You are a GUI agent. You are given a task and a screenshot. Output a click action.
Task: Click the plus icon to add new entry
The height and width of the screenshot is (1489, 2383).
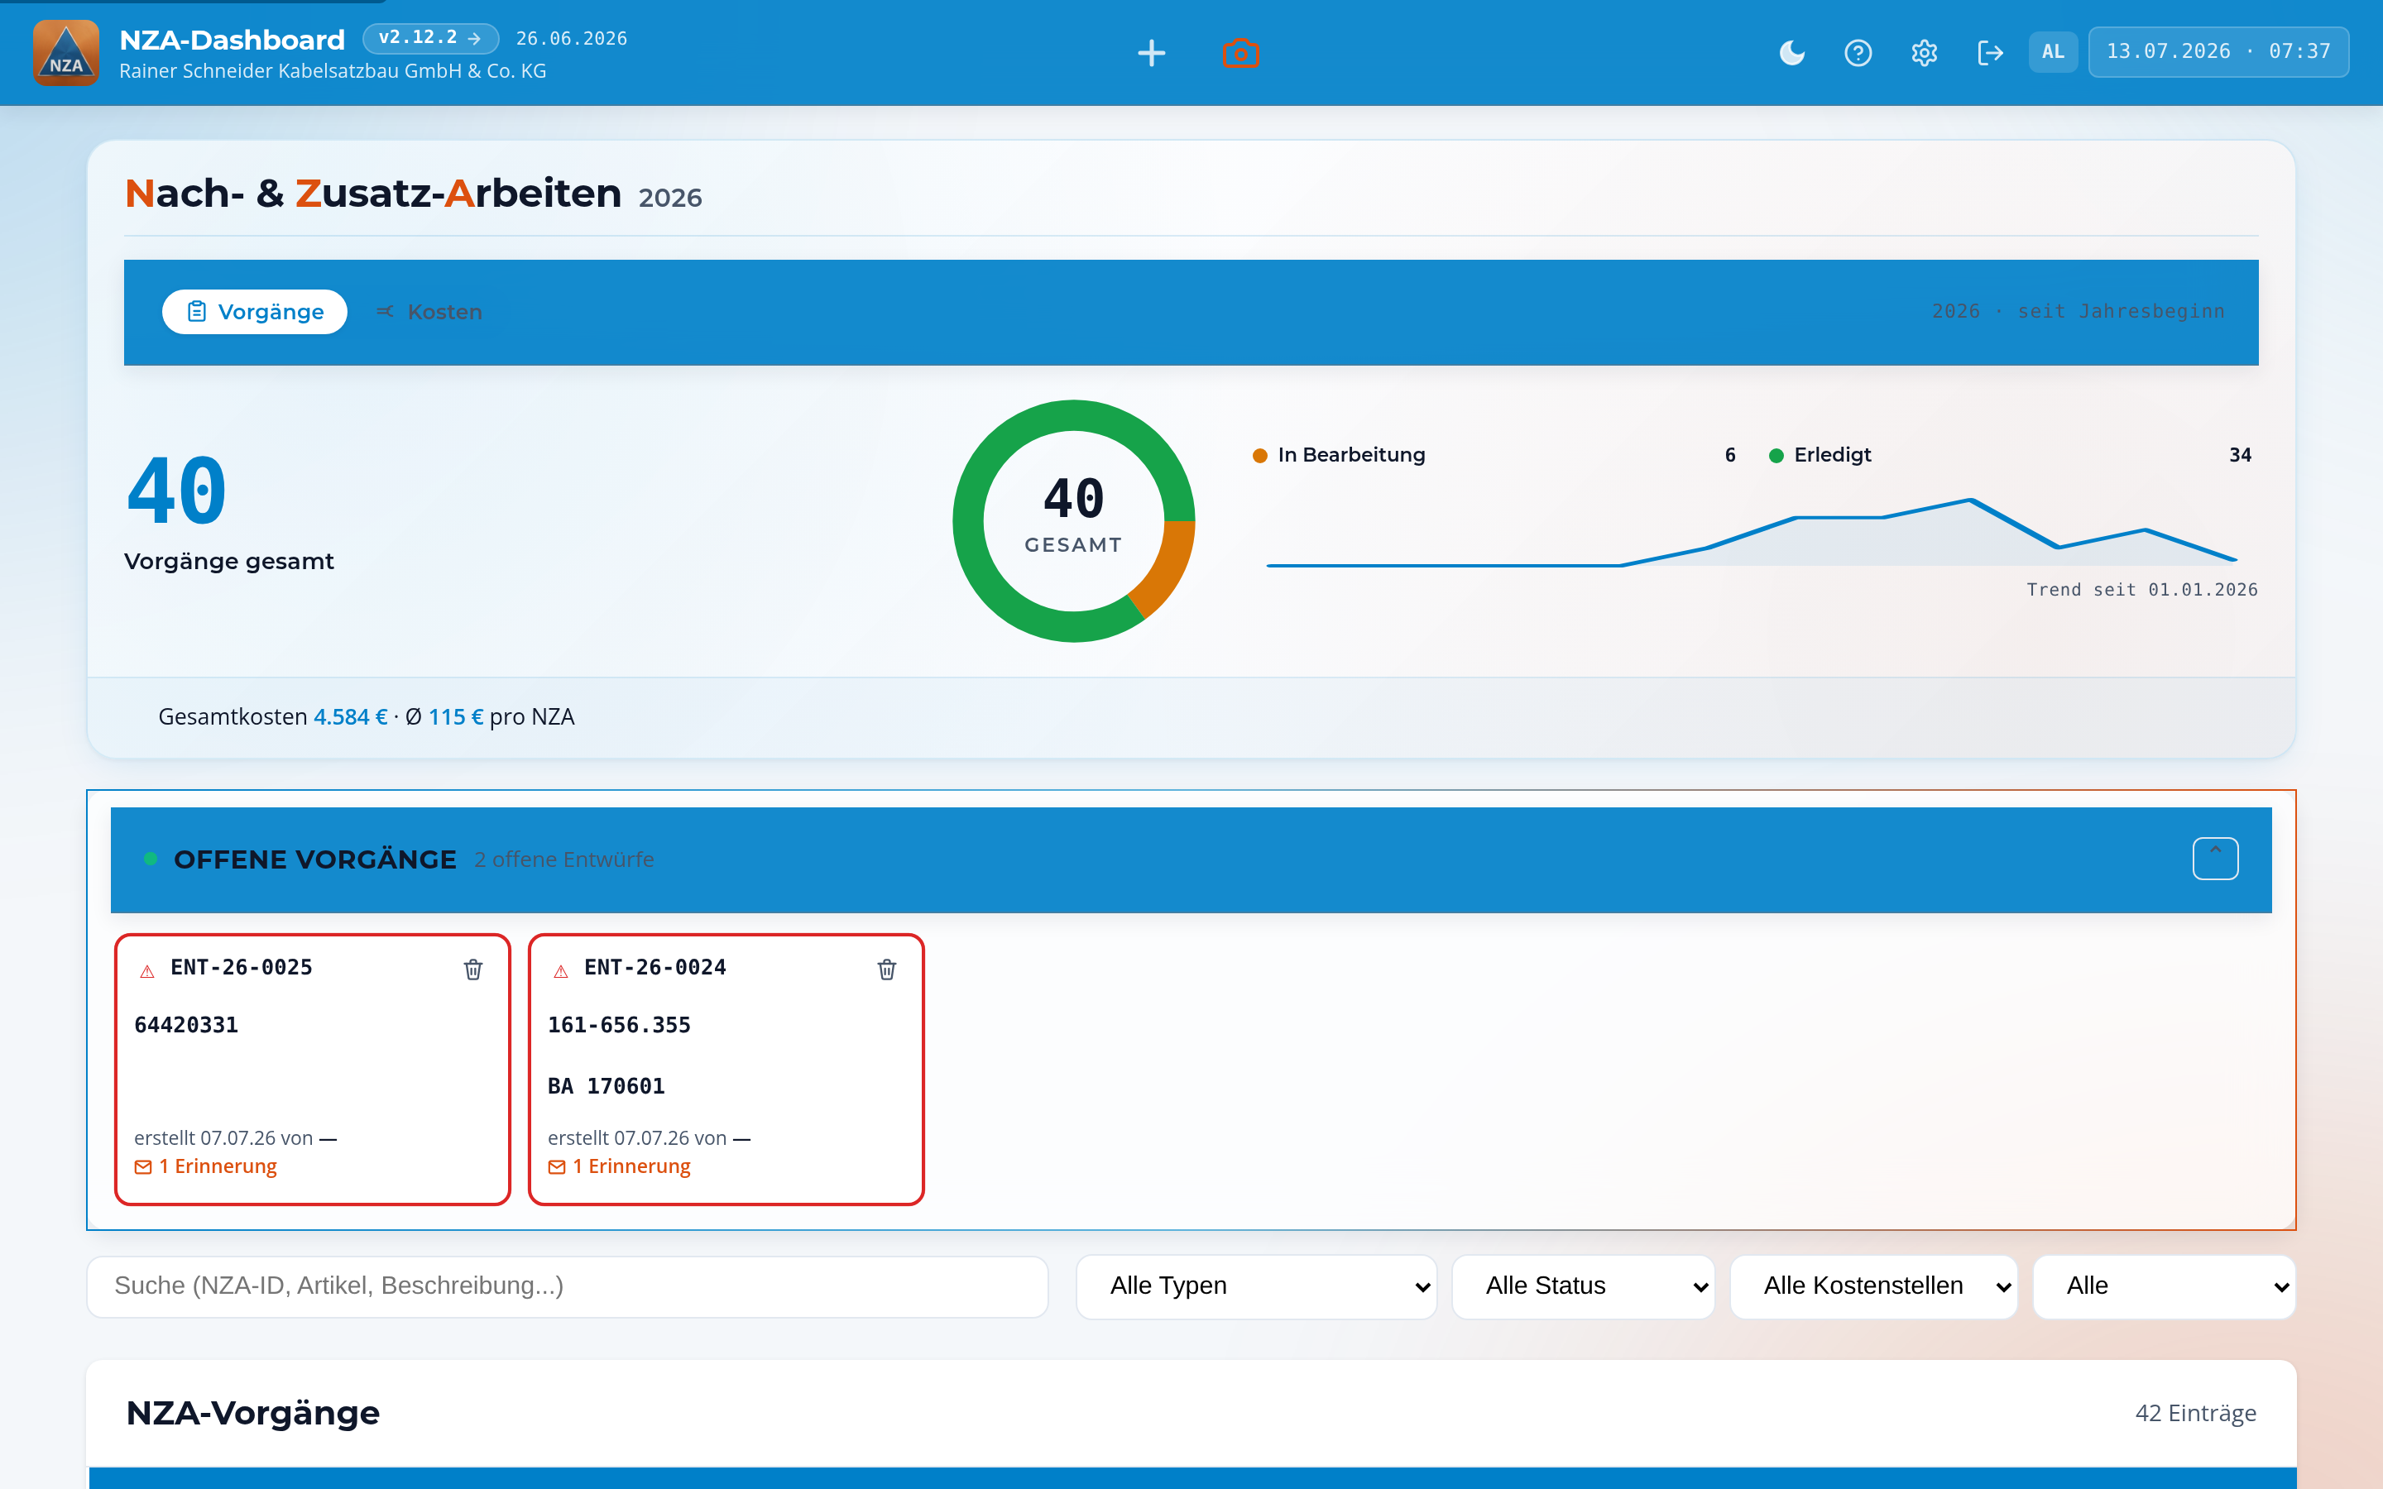(x=1151, y=53)
